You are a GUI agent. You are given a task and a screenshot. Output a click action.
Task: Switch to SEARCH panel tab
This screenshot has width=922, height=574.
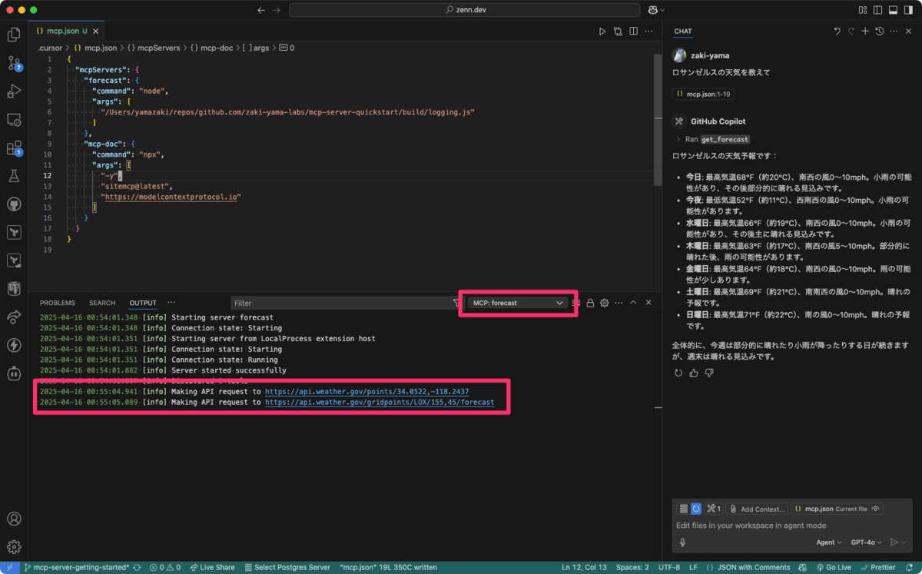tap(102, 303)
